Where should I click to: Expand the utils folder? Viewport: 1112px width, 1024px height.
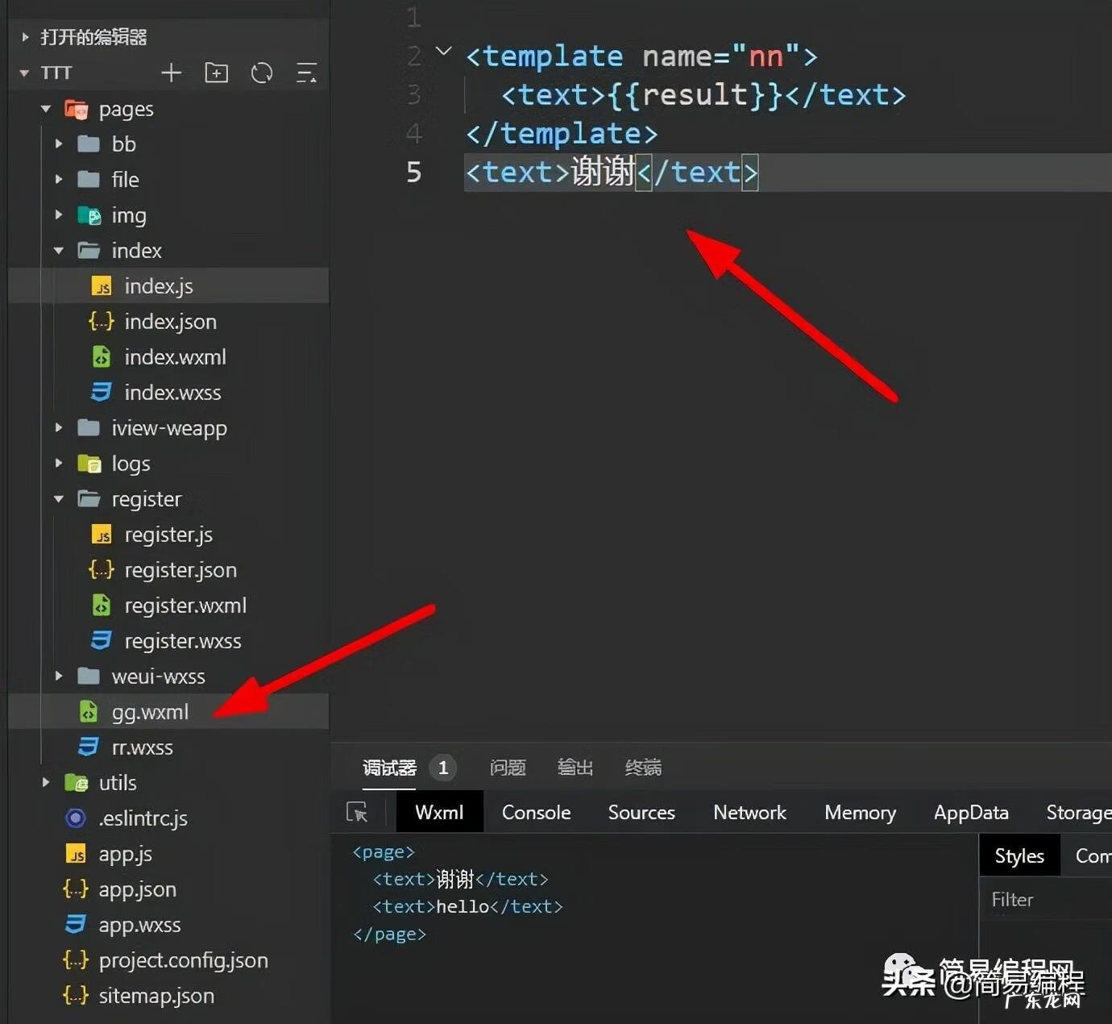point(46,783)
